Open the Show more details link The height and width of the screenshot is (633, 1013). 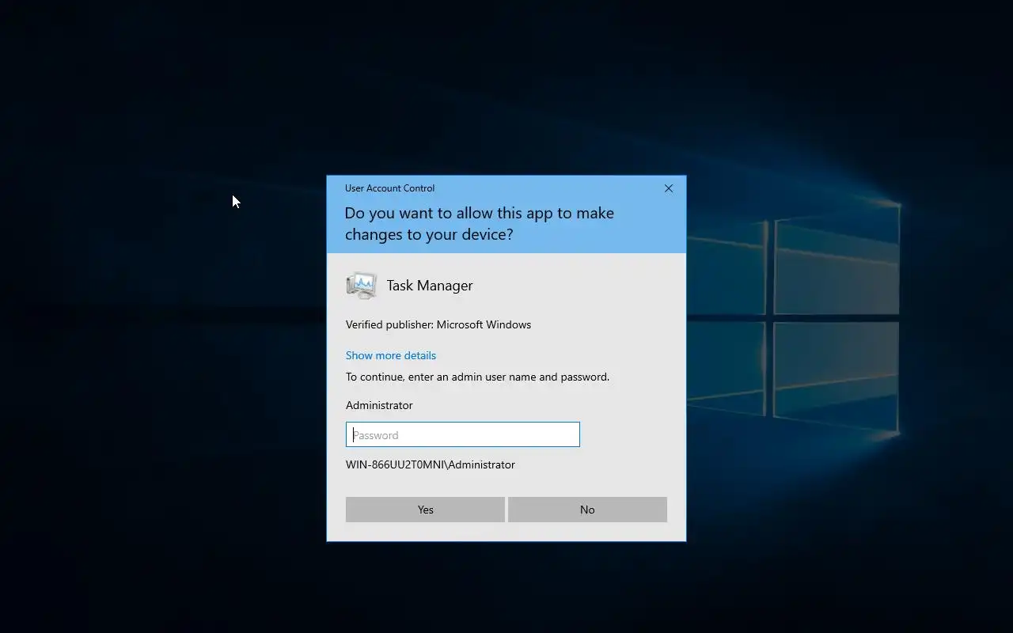point(391,355)
